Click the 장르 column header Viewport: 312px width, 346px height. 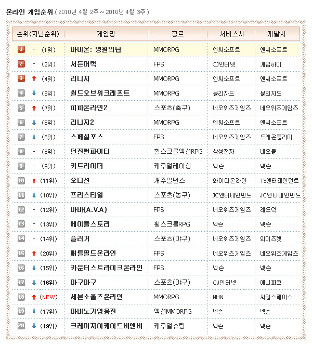[x=177, y=34]
